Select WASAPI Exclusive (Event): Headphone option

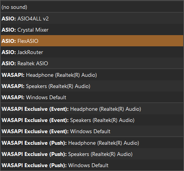92,109
